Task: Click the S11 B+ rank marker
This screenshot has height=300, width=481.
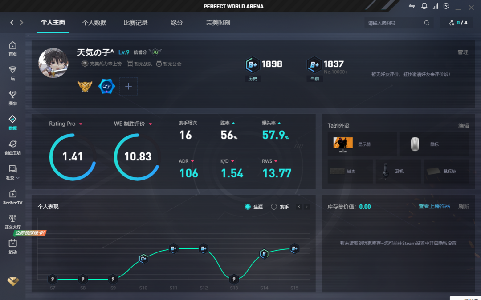Action: (174, 248)
